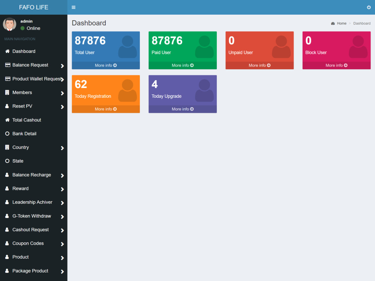Click More info on Today Upgrade card

183,109
